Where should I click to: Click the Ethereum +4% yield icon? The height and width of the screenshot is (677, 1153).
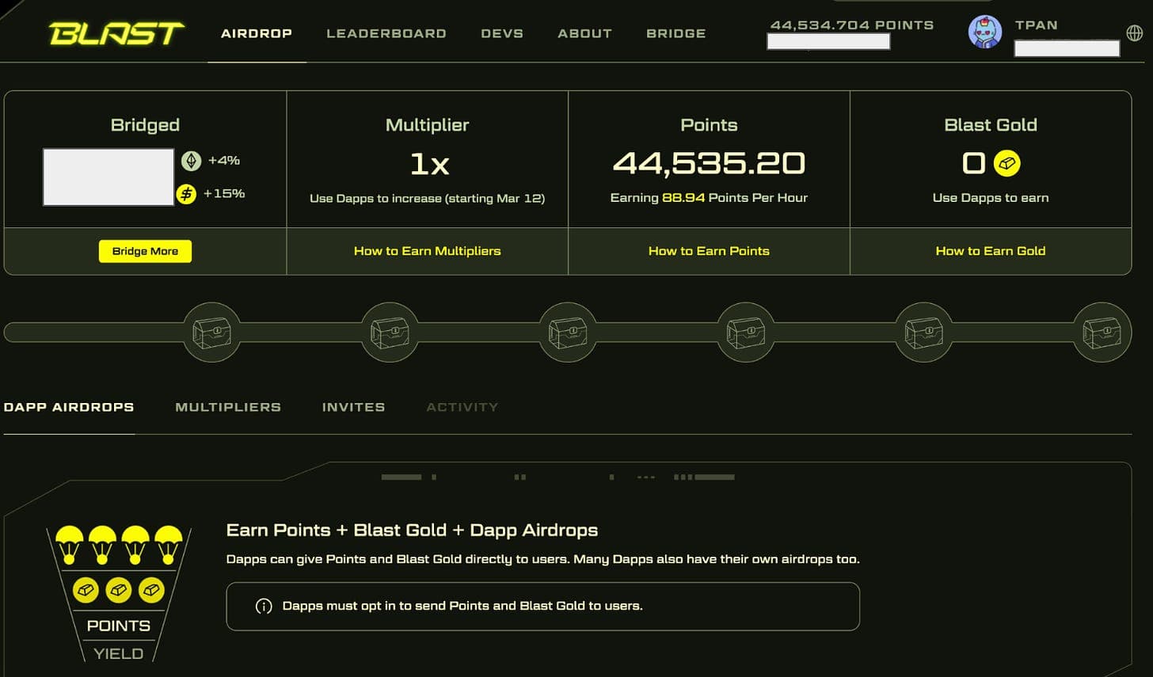[191, 161]
